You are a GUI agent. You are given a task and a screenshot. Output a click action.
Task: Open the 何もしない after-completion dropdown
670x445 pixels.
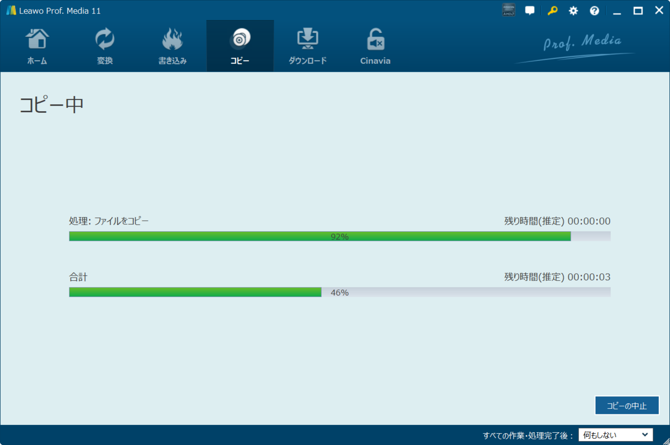point(616,435)
